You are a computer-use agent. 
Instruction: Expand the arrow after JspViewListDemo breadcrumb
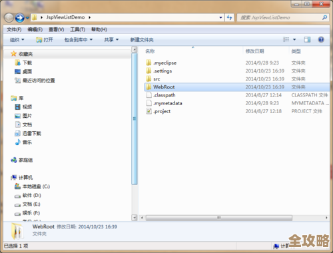click(89, 17)
